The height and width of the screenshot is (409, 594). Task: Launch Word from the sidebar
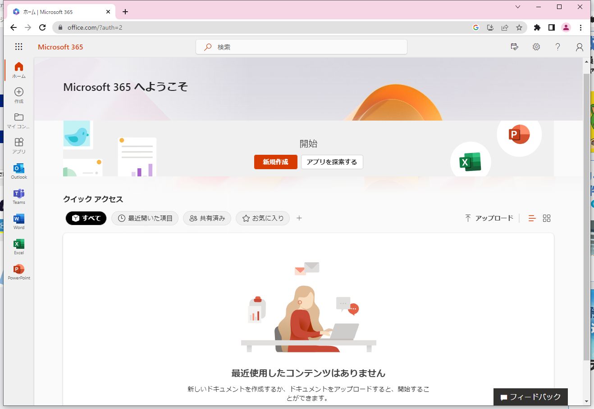click(x=19, y=221)
